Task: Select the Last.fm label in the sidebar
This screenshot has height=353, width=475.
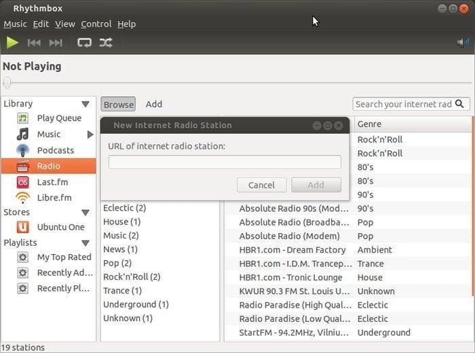Action: [x=52, y=182]
